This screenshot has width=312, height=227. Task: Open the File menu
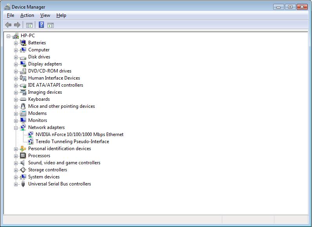pyautogui.click(x=11, y=15)
